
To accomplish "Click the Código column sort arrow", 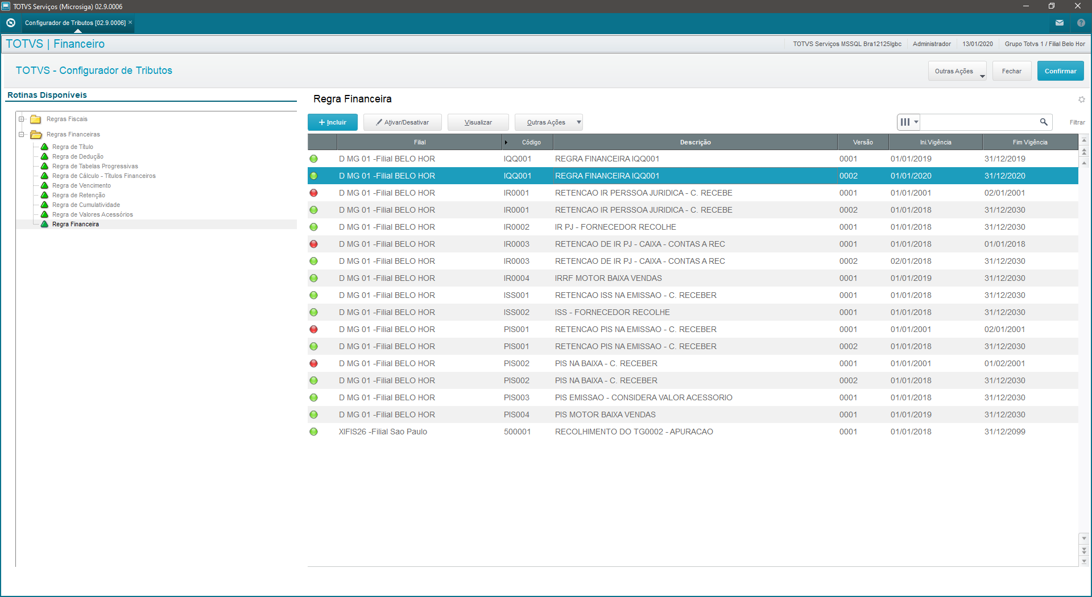I will (x=506, y=142).
